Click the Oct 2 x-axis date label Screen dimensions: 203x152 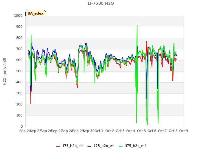click(x=110, y=131)
